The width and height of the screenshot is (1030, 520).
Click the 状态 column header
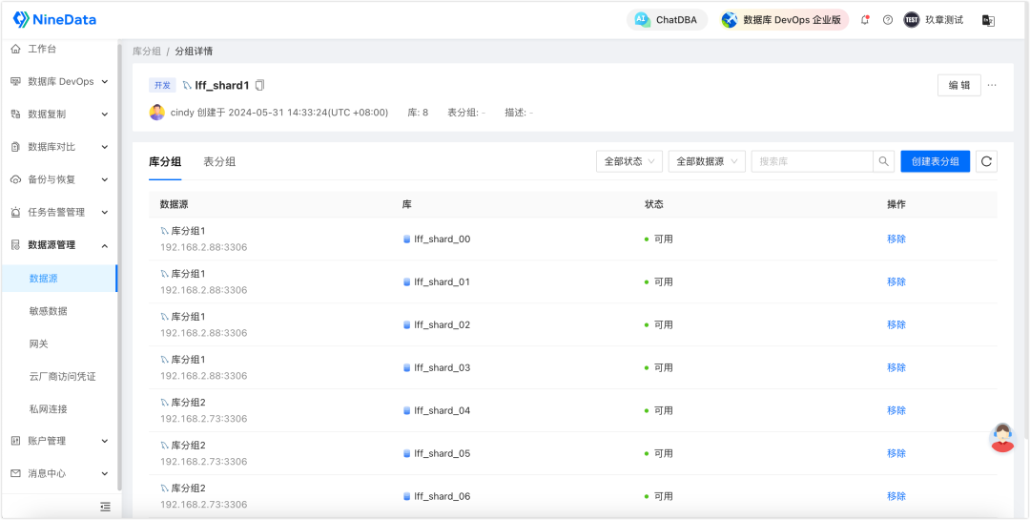click(654, 204)
